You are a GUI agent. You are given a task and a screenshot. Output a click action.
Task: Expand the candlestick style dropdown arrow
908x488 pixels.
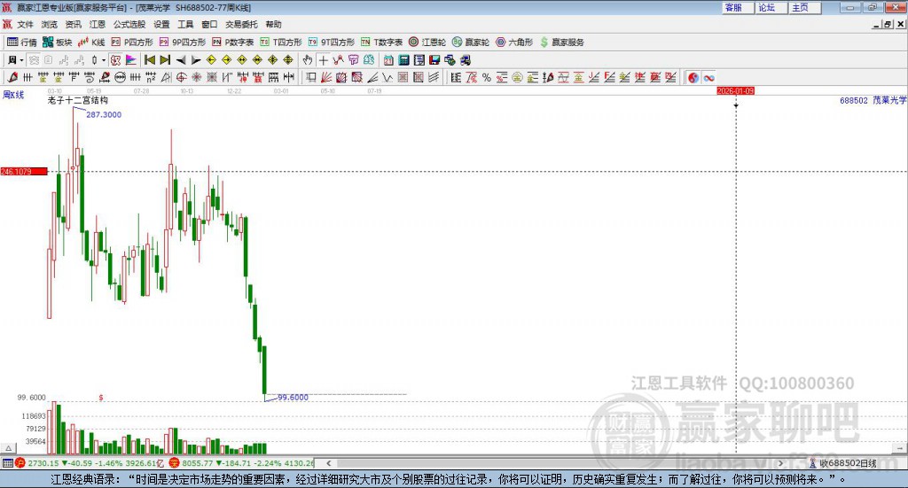tap(104, 60)
